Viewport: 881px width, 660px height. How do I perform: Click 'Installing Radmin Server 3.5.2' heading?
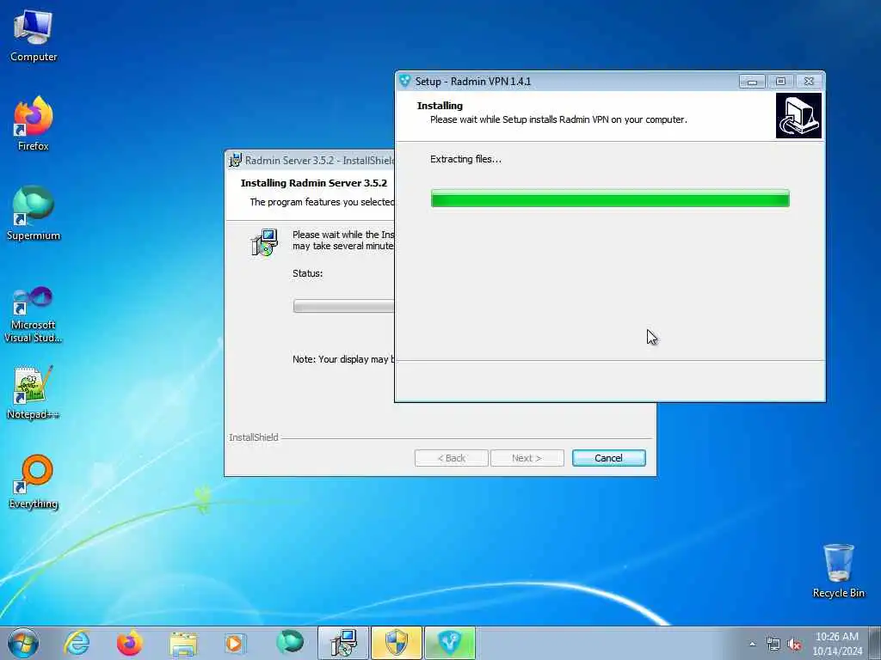[313, 183]
